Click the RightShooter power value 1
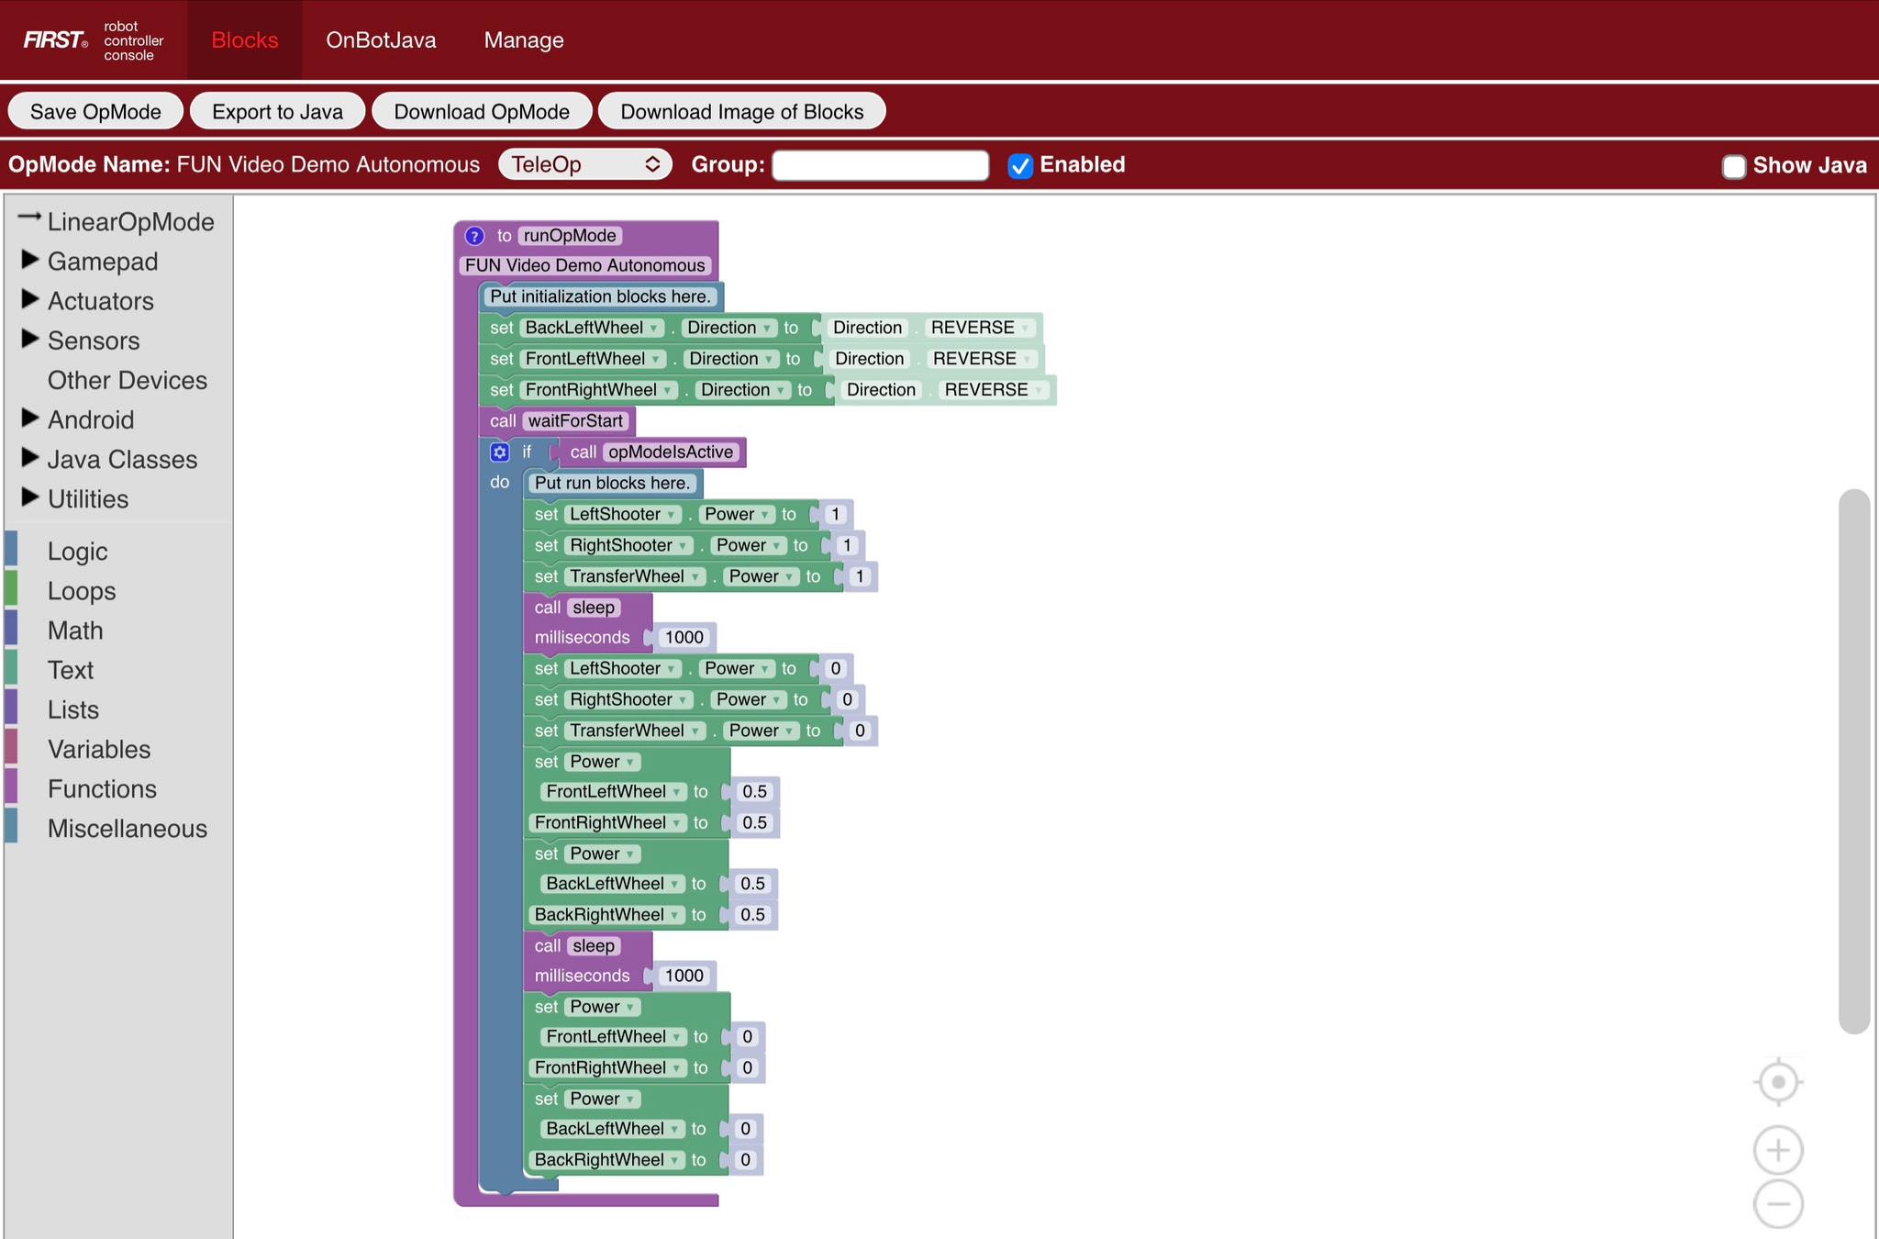Viewport: 1879px width, 1239px height. click(x=847, y=545)
